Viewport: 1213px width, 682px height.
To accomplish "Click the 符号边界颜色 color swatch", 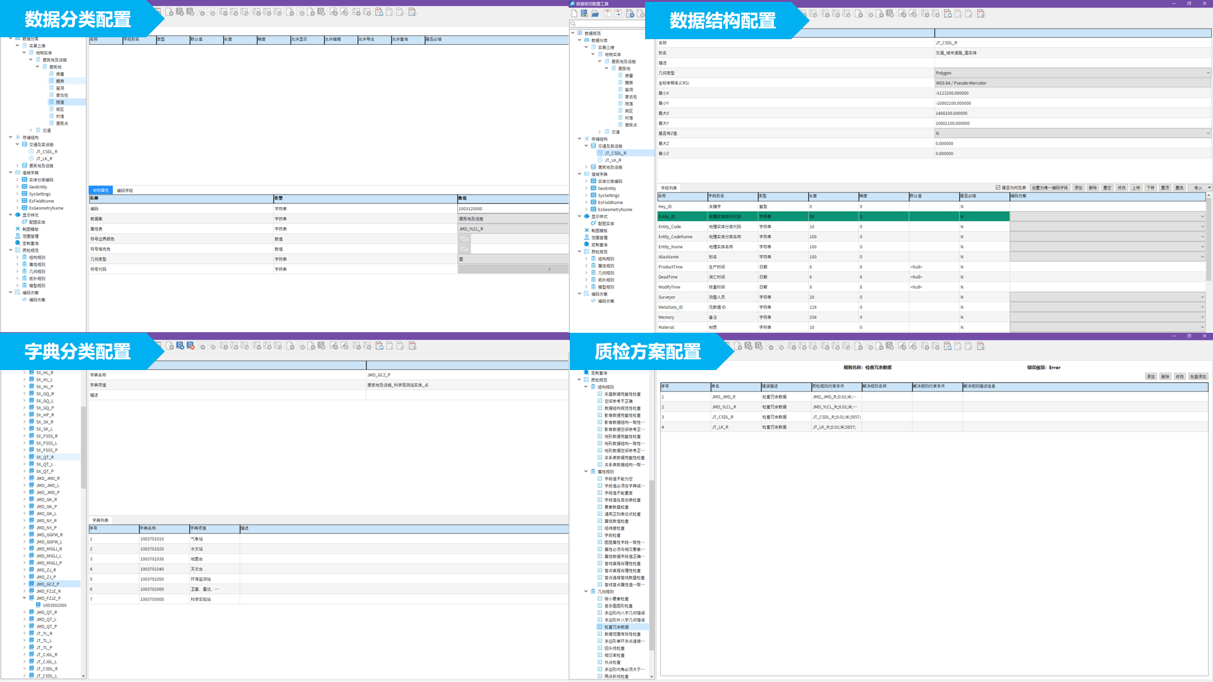I will point(464,239).
